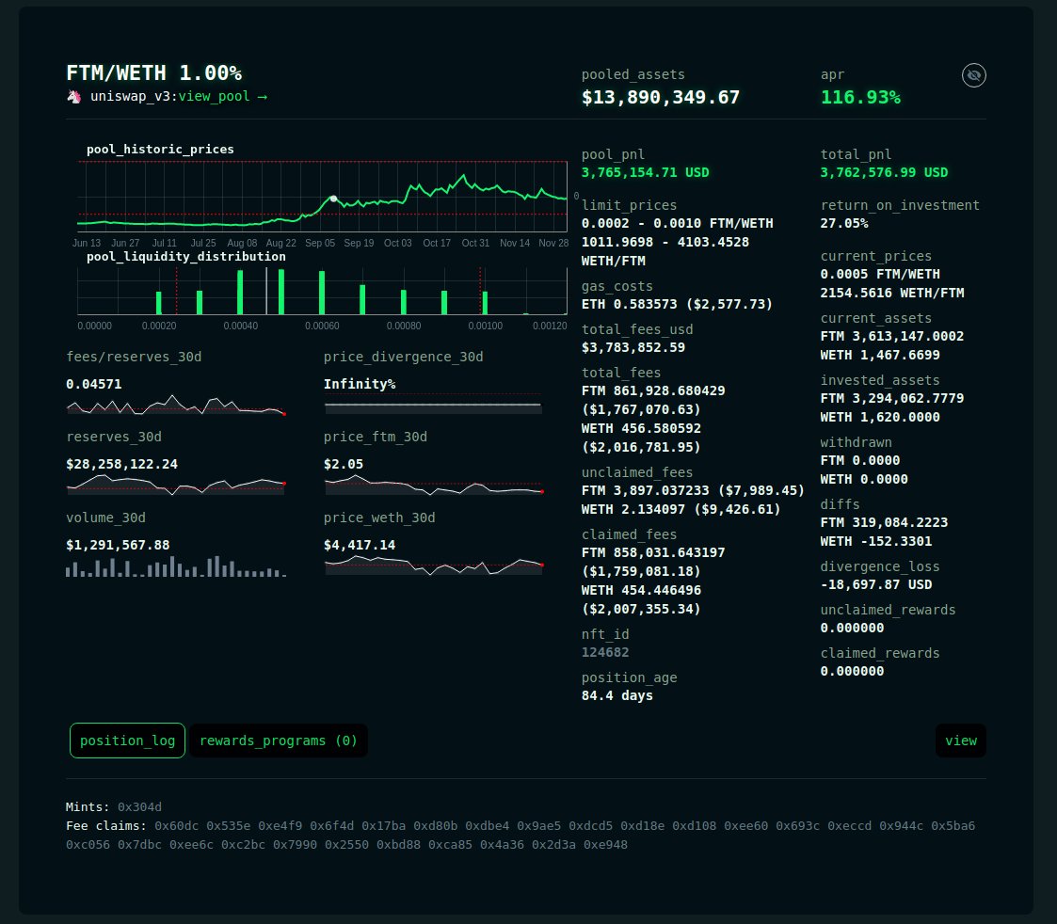
Task: Open fee claim transaction 0x535e
Action: [229, 825]
